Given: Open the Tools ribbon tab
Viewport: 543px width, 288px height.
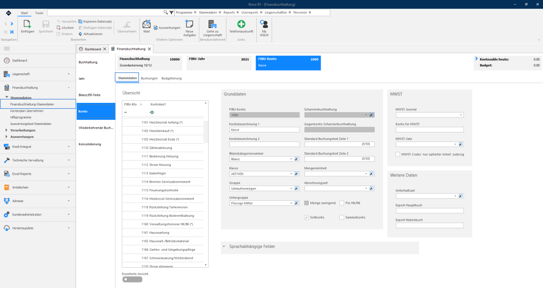Looking at the screenshot, I should tap(39, 13).
